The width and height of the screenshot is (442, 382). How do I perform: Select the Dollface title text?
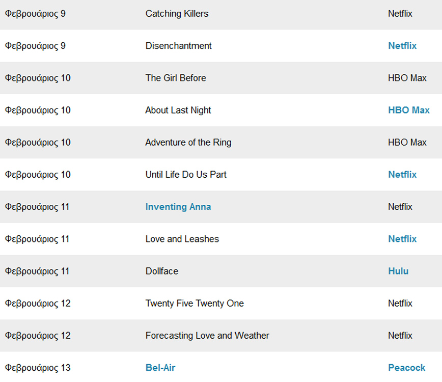[x=161, y=271]
